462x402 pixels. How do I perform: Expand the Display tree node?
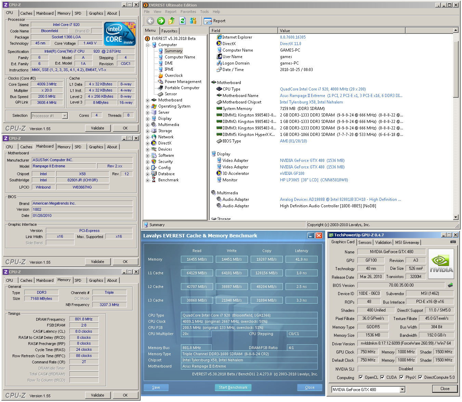[147, 119]
